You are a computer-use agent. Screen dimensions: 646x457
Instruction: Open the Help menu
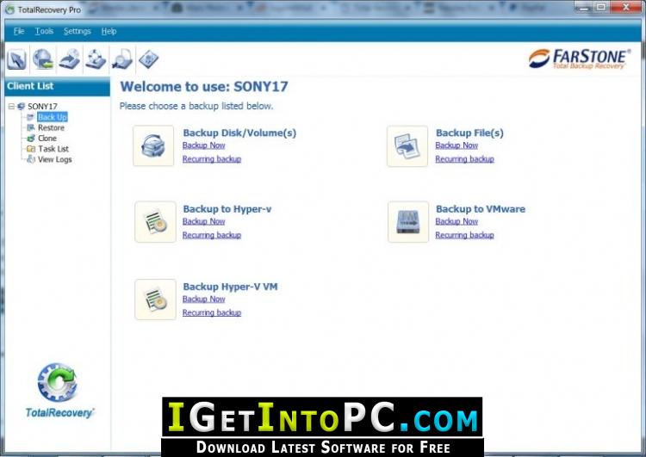point(109,31)
